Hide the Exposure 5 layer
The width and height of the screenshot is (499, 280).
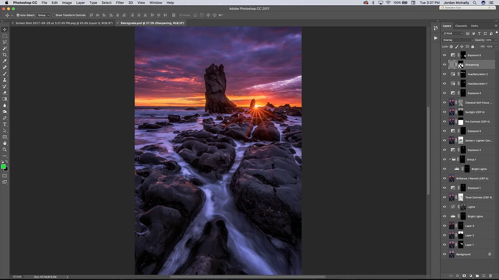click(444, 55)
